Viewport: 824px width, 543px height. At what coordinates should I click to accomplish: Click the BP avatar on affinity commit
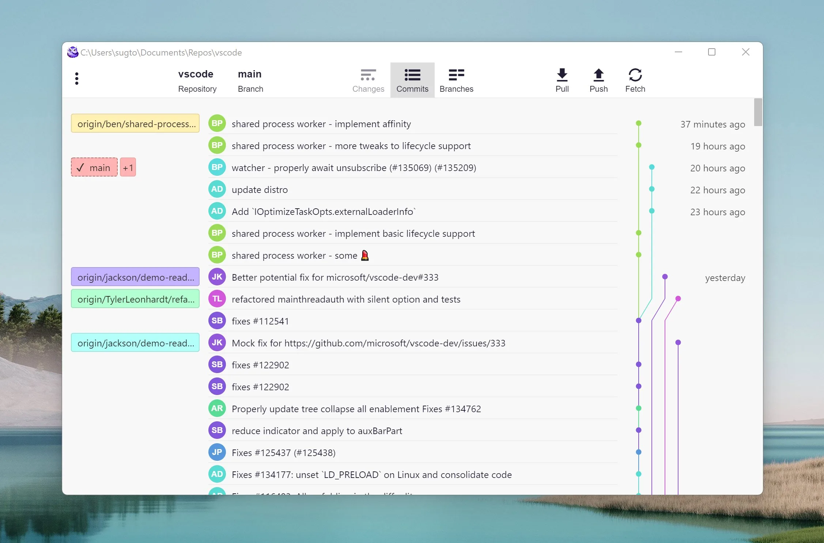[217, 124]
